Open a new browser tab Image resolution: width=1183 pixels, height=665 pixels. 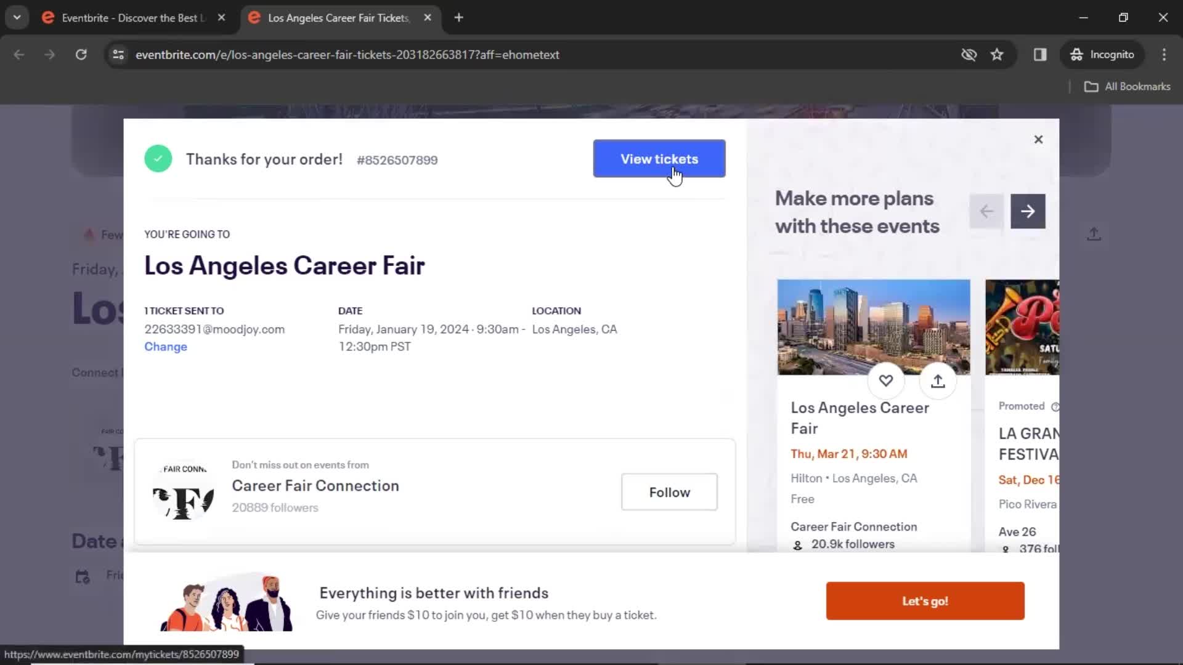[458, 18]
